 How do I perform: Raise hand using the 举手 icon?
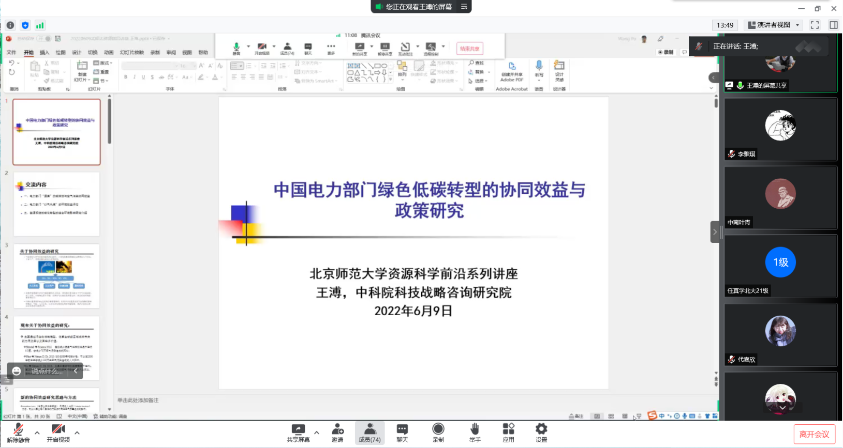point(475,432)
